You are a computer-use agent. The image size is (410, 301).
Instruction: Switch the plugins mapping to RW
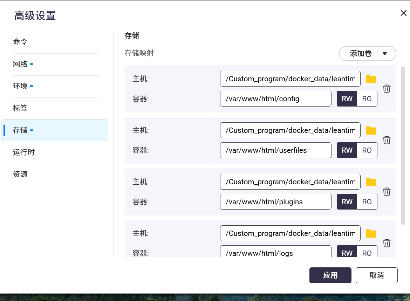pyautogui.click(x=347, y=202)
